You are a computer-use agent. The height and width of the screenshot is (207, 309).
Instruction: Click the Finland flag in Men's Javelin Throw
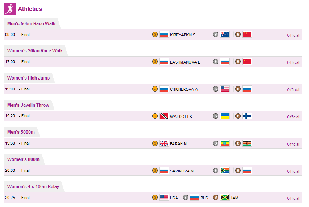pyautogui.click(x=247, y=116)
